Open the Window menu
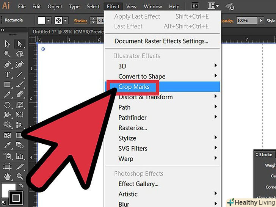This screenshot has height=207, width=276. (153, 6)
